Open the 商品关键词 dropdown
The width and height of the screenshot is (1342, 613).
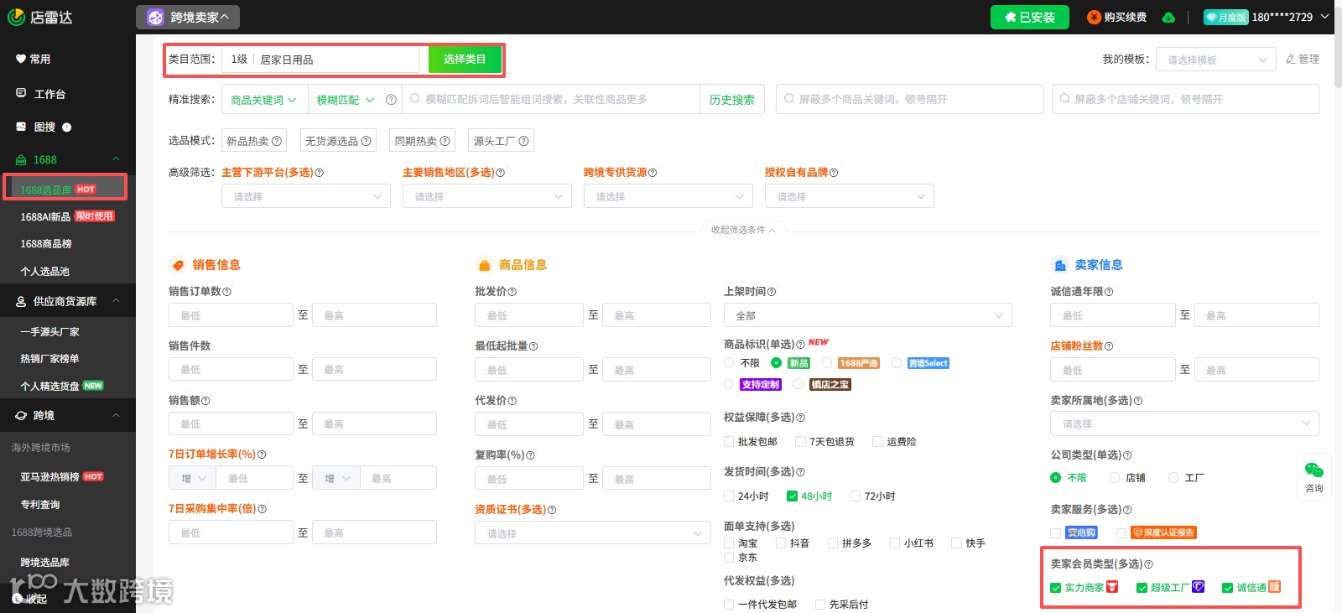tap(264, 99)
